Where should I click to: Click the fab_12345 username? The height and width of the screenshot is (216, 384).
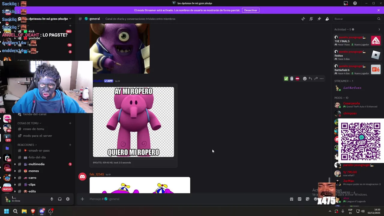(x=97, y=174)
